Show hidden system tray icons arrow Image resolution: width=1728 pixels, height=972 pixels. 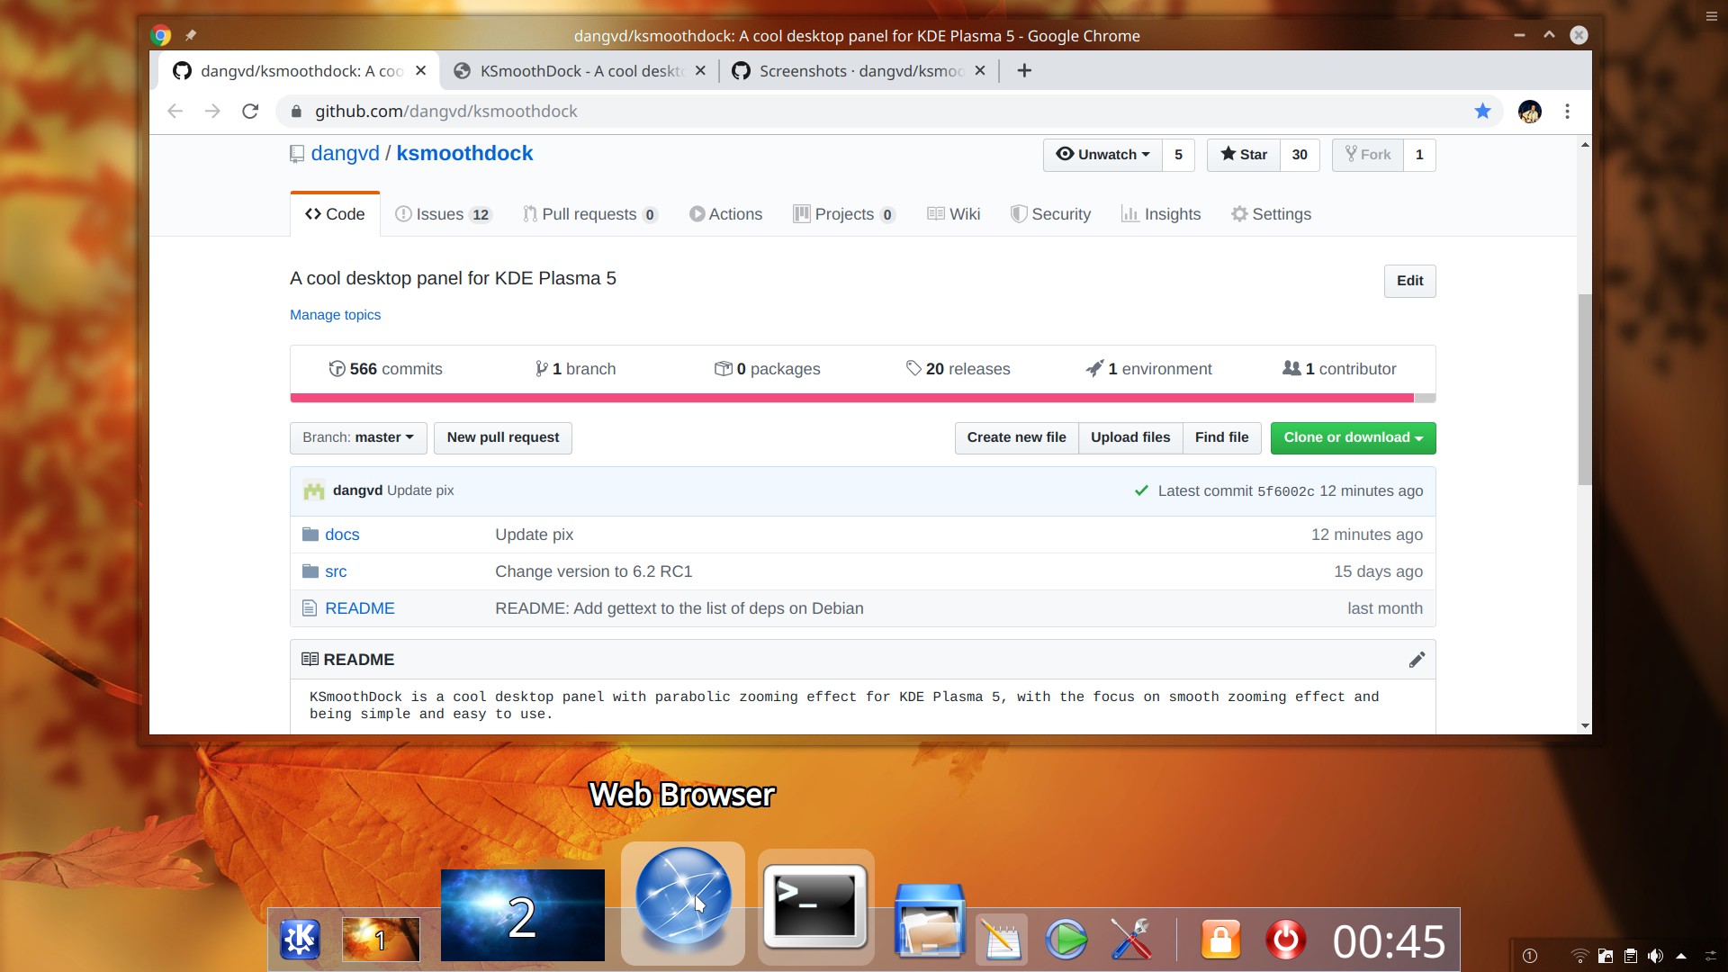pos(1680,956)
